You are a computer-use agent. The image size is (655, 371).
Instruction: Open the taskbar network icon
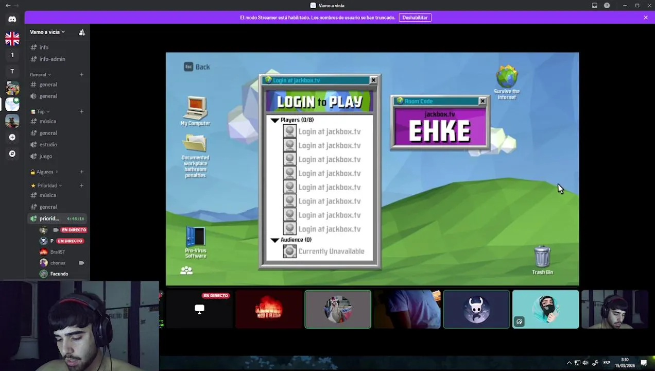tap(577, 363)
